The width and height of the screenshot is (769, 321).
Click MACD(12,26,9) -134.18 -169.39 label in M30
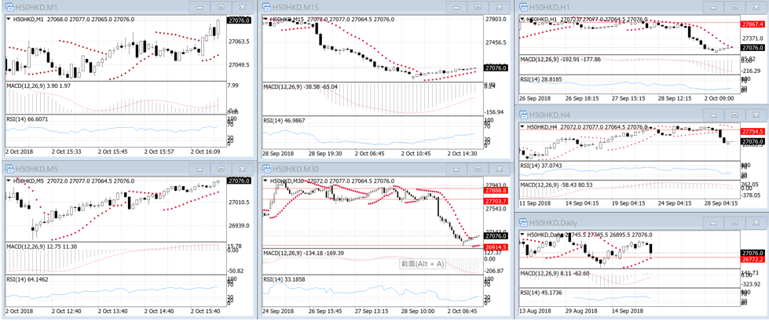point(303,253)
